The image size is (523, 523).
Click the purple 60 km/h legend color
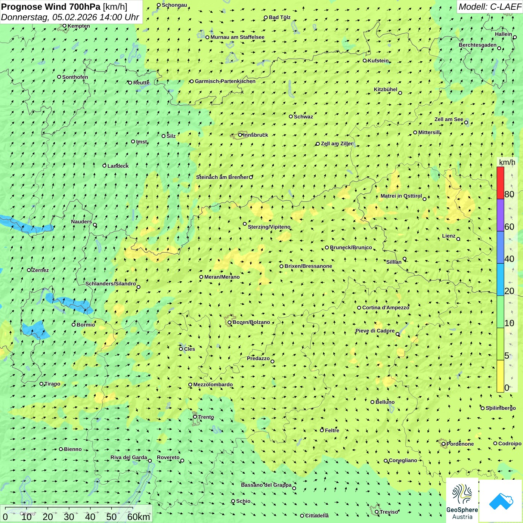coord(500,215)
